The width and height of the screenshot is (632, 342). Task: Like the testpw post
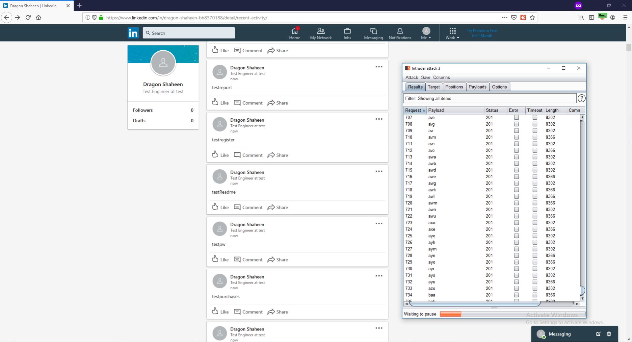220,259
